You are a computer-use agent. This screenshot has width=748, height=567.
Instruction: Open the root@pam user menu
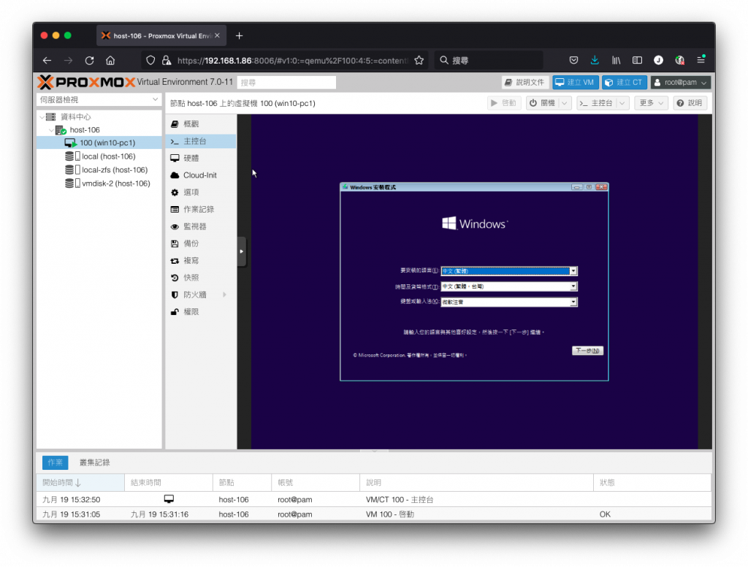tap(681, 83)
